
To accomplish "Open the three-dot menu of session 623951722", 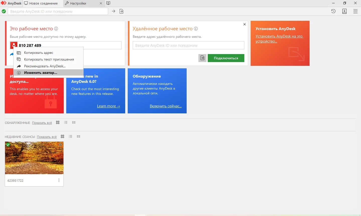I will (59, 180).
